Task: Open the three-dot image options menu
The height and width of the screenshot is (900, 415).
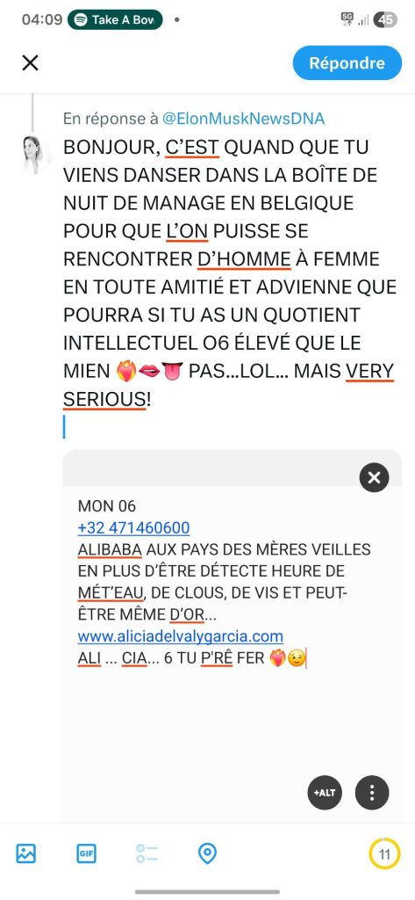Action: (372, 793)
